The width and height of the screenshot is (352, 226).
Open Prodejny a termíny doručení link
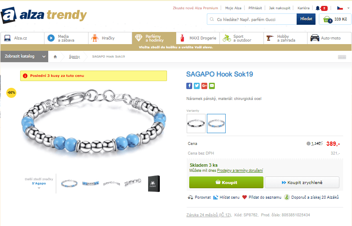click(240, 171)
